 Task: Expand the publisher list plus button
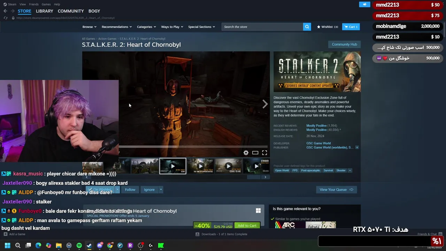tap(357, 147)
